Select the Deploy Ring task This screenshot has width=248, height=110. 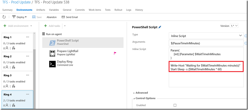[x=83, y=63]
